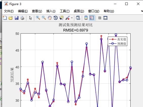143x107 pixels.
Task: Open file using the folder icon
Action: click(11, 18)
